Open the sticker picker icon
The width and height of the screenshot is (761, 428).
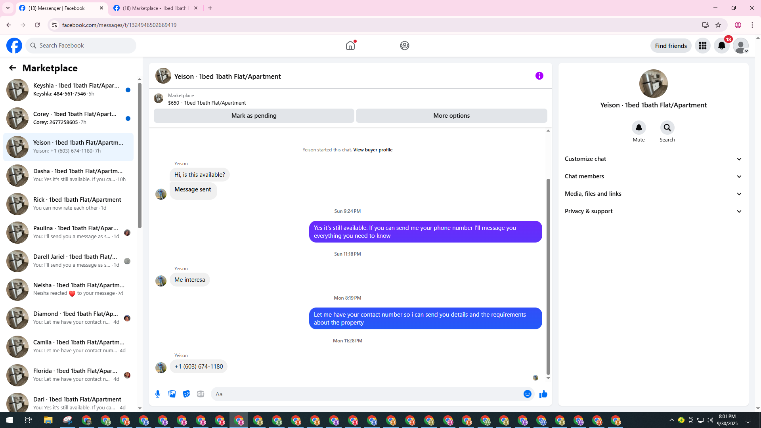coord(186,394)
